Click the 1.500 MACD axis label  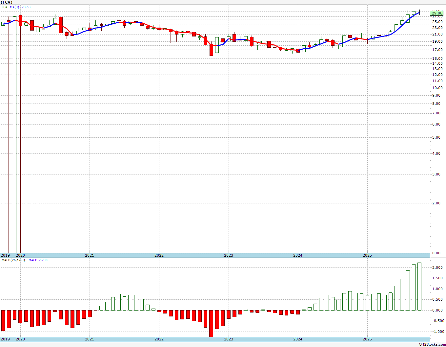(437, 278)
